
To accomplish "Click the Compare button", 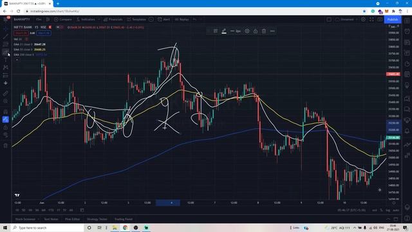I will click(x=63, y=19).
